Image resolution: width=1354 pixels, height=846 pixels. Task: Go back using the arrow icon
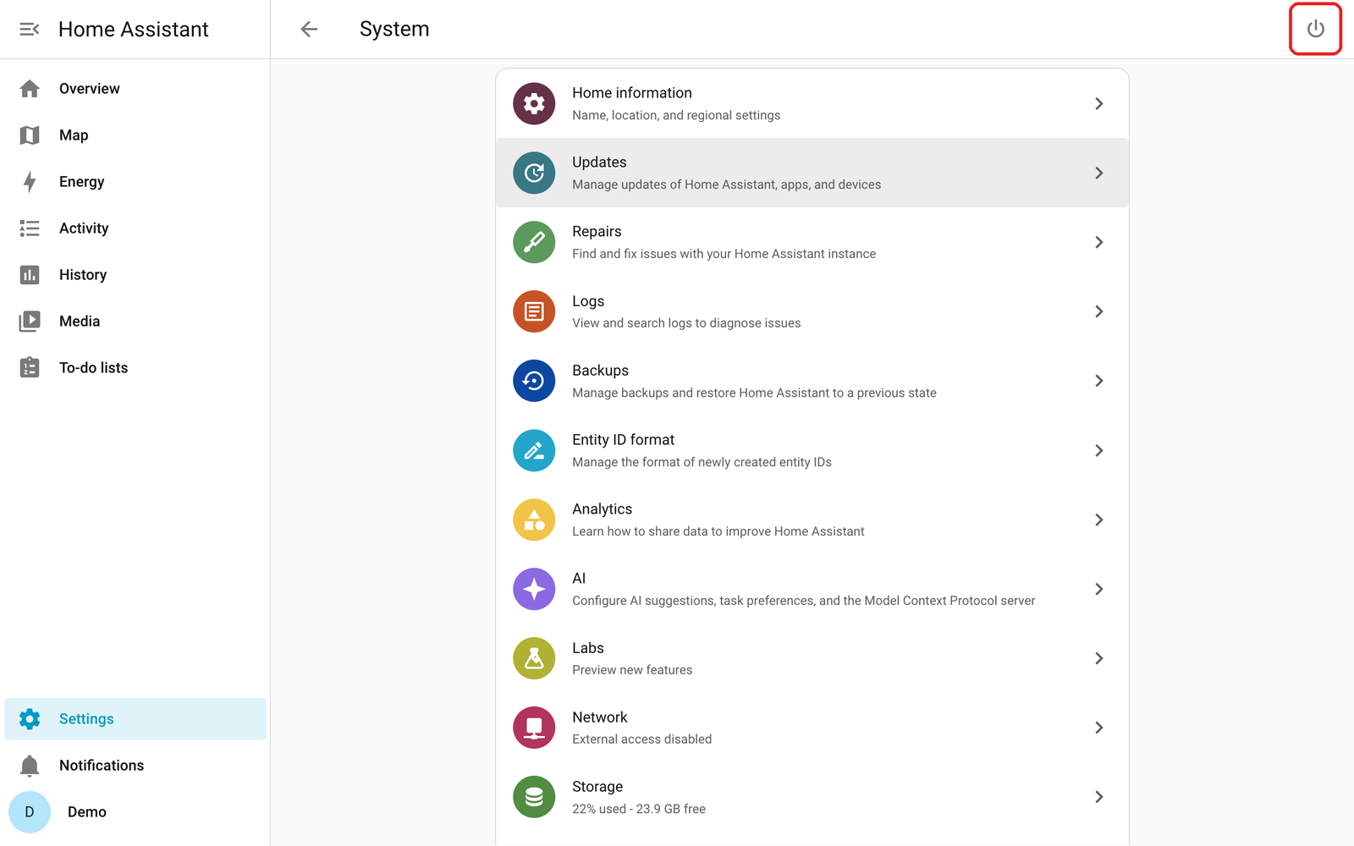tap(309, 30)
